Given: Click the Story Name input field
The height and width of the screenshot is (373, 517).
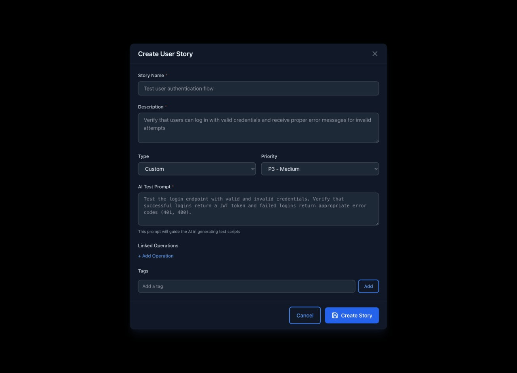Looking at the screenshot, I should (x=258, y=88).
